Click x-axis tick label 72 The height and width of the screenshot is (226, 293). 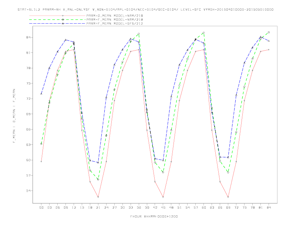pos(236,208)
